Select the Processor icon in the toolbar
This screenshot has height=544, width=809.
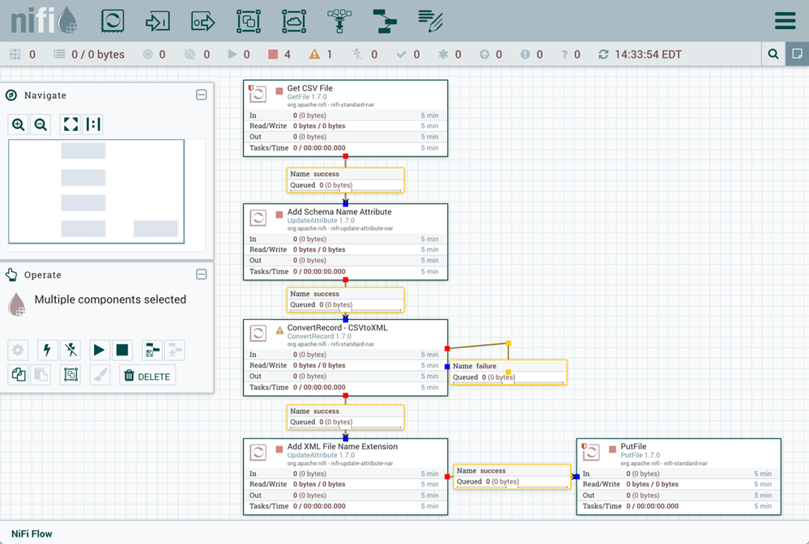click(113, 21)
